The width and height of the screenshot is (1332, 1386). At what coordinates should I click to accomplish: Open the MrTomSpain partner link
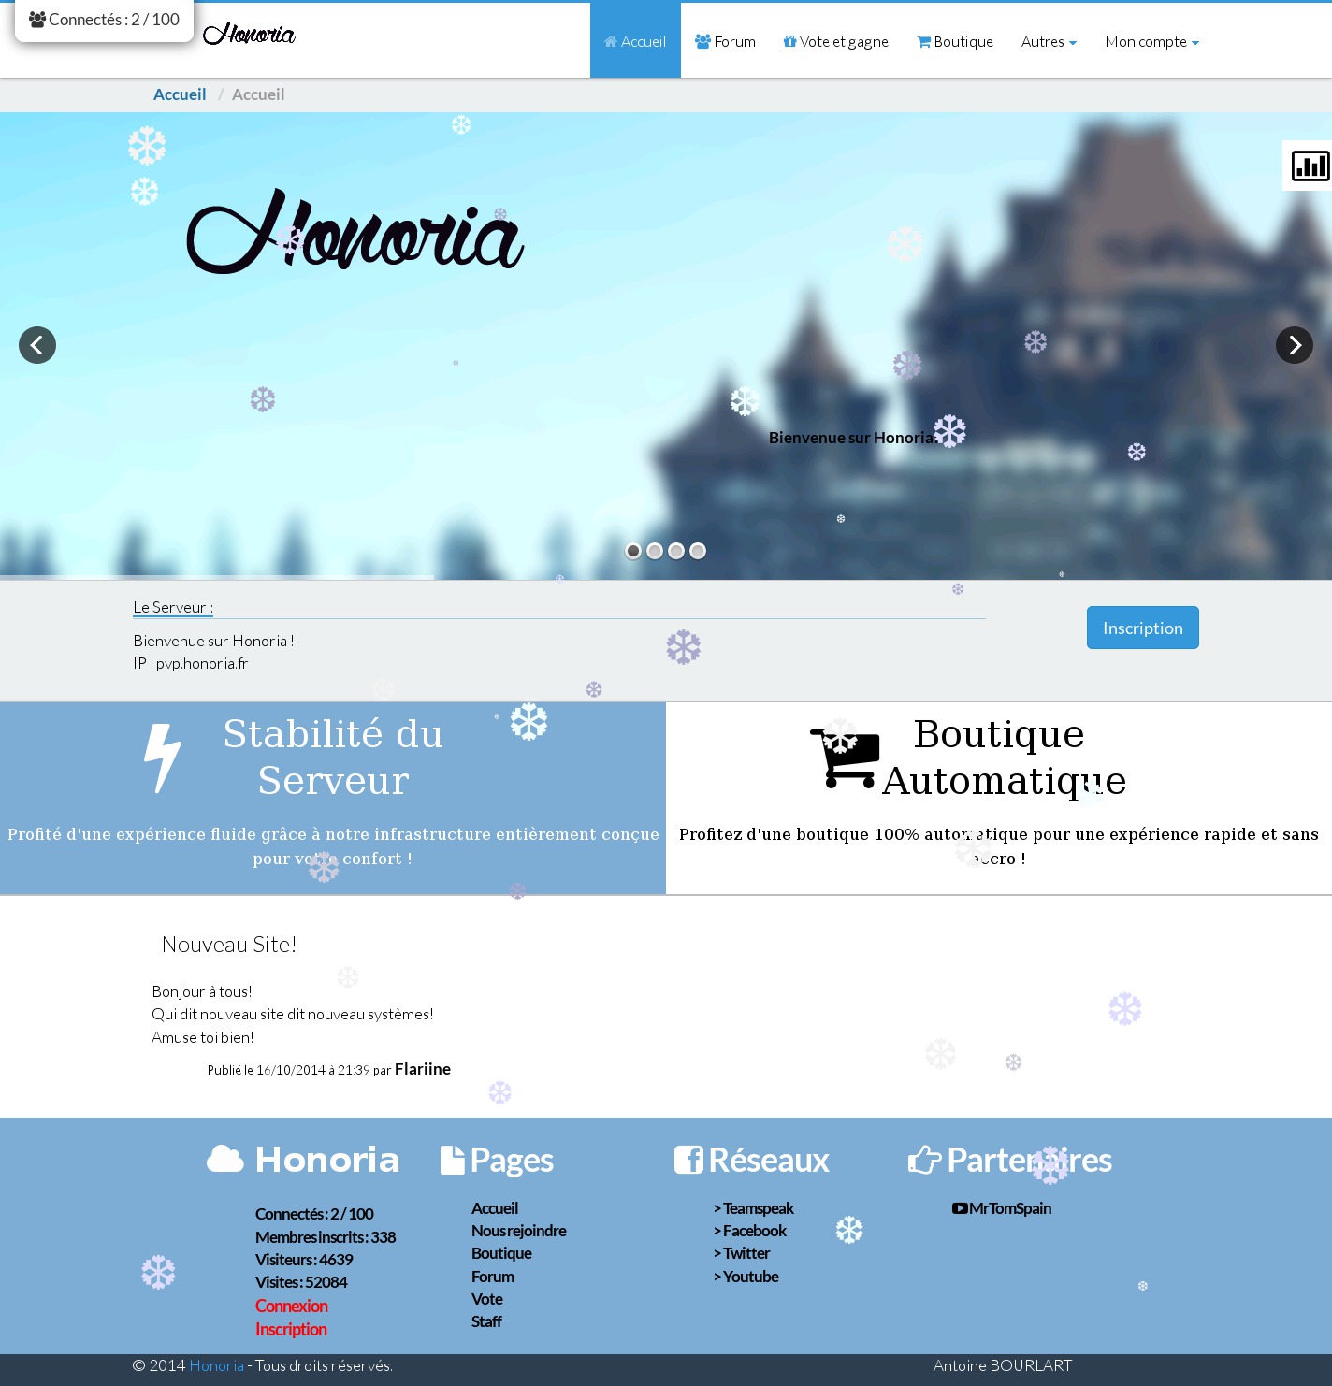coord(1010,1208)
